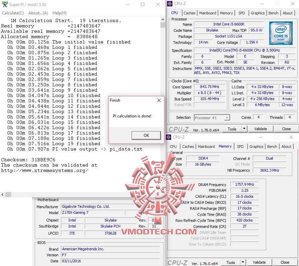Click the DRAM Frequency value 1757.9 MHz
The width and height of the screenshot is (299, 266).
point(244,184)
